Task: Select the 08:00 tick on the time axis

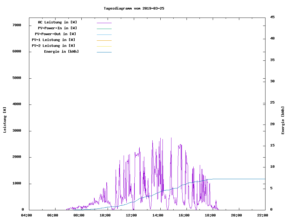Action: click(79, 215)
